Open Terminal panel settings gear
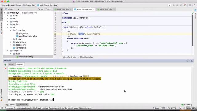The image size is (197, 111). click(x=188, y=61)
